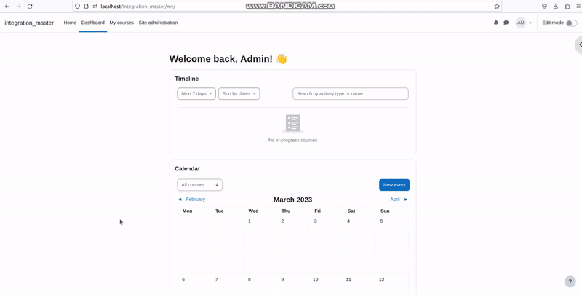
Task: Click the Calendar block title
Action: point(188,169)
